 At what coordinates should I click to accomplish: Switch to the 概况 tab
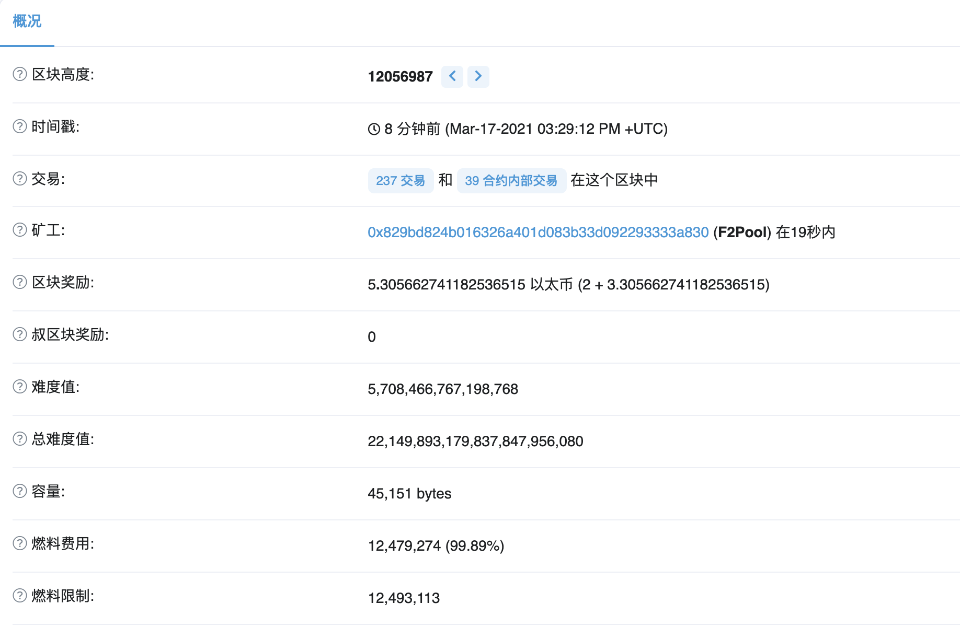[27, 21]
